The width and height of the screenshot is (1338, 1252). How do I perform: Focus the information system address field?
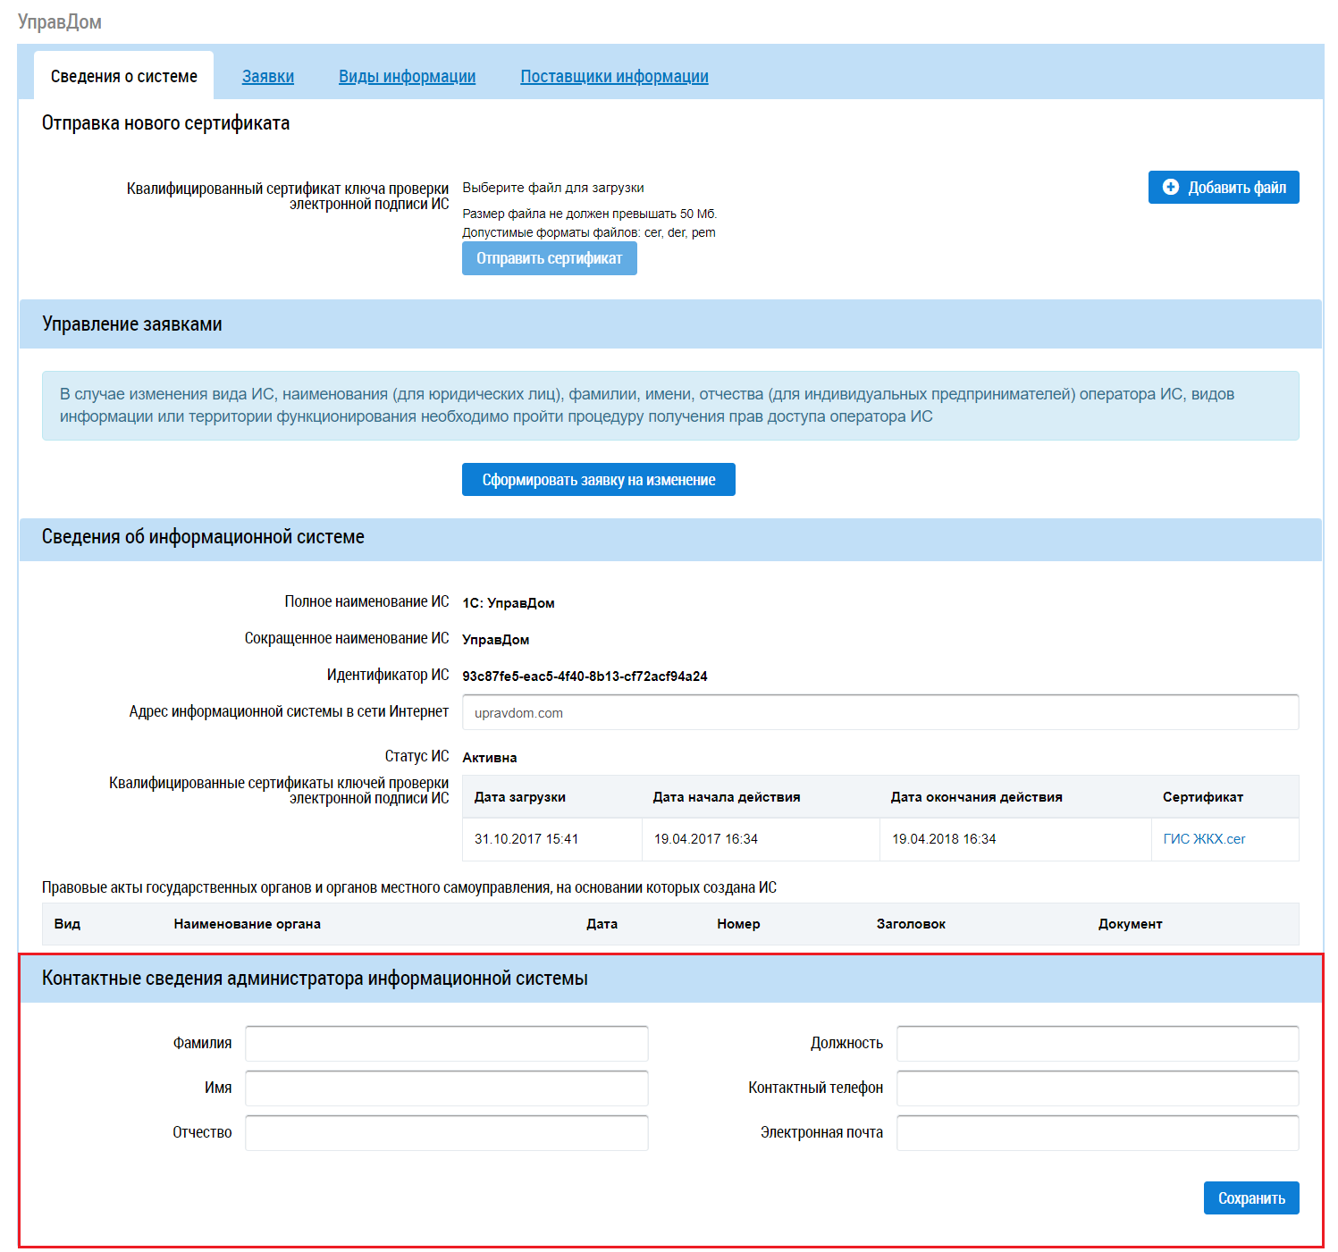[879, 713]
